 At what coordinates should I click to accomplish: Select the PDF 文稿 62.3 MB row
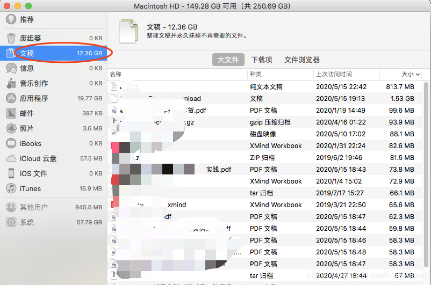click(x=265, y=216)
